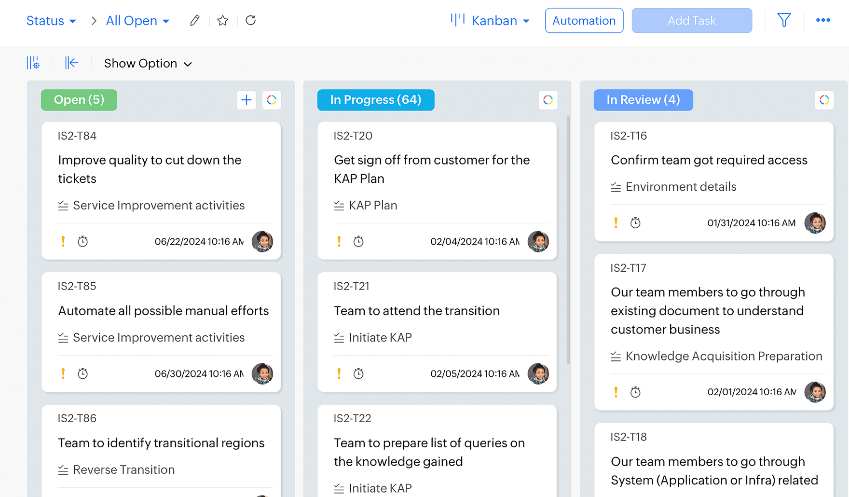The width and height of the screenshot is (849, 497).
Task: Open the three-dots more options menu
Action: coord(822,20)
